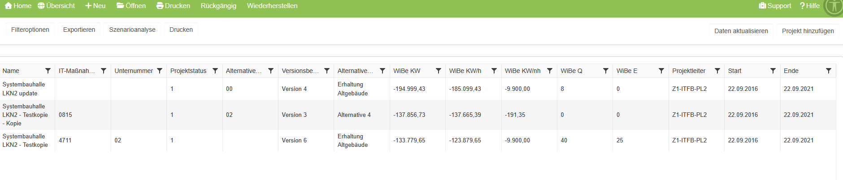Click Neu to create a new item

click(96, 6)
